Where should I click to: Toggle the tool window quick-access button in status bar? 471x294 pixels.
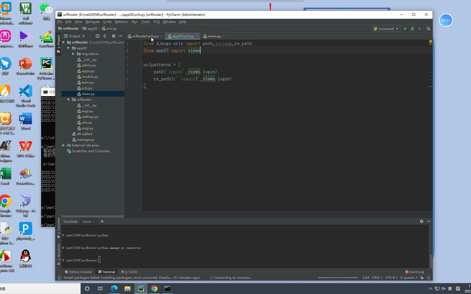pos(59,278)
